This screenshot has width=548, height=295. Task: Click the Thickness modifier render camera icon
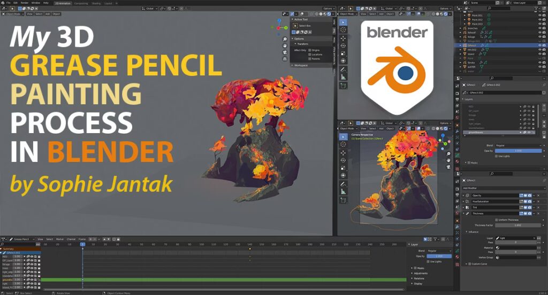[530, 213]
